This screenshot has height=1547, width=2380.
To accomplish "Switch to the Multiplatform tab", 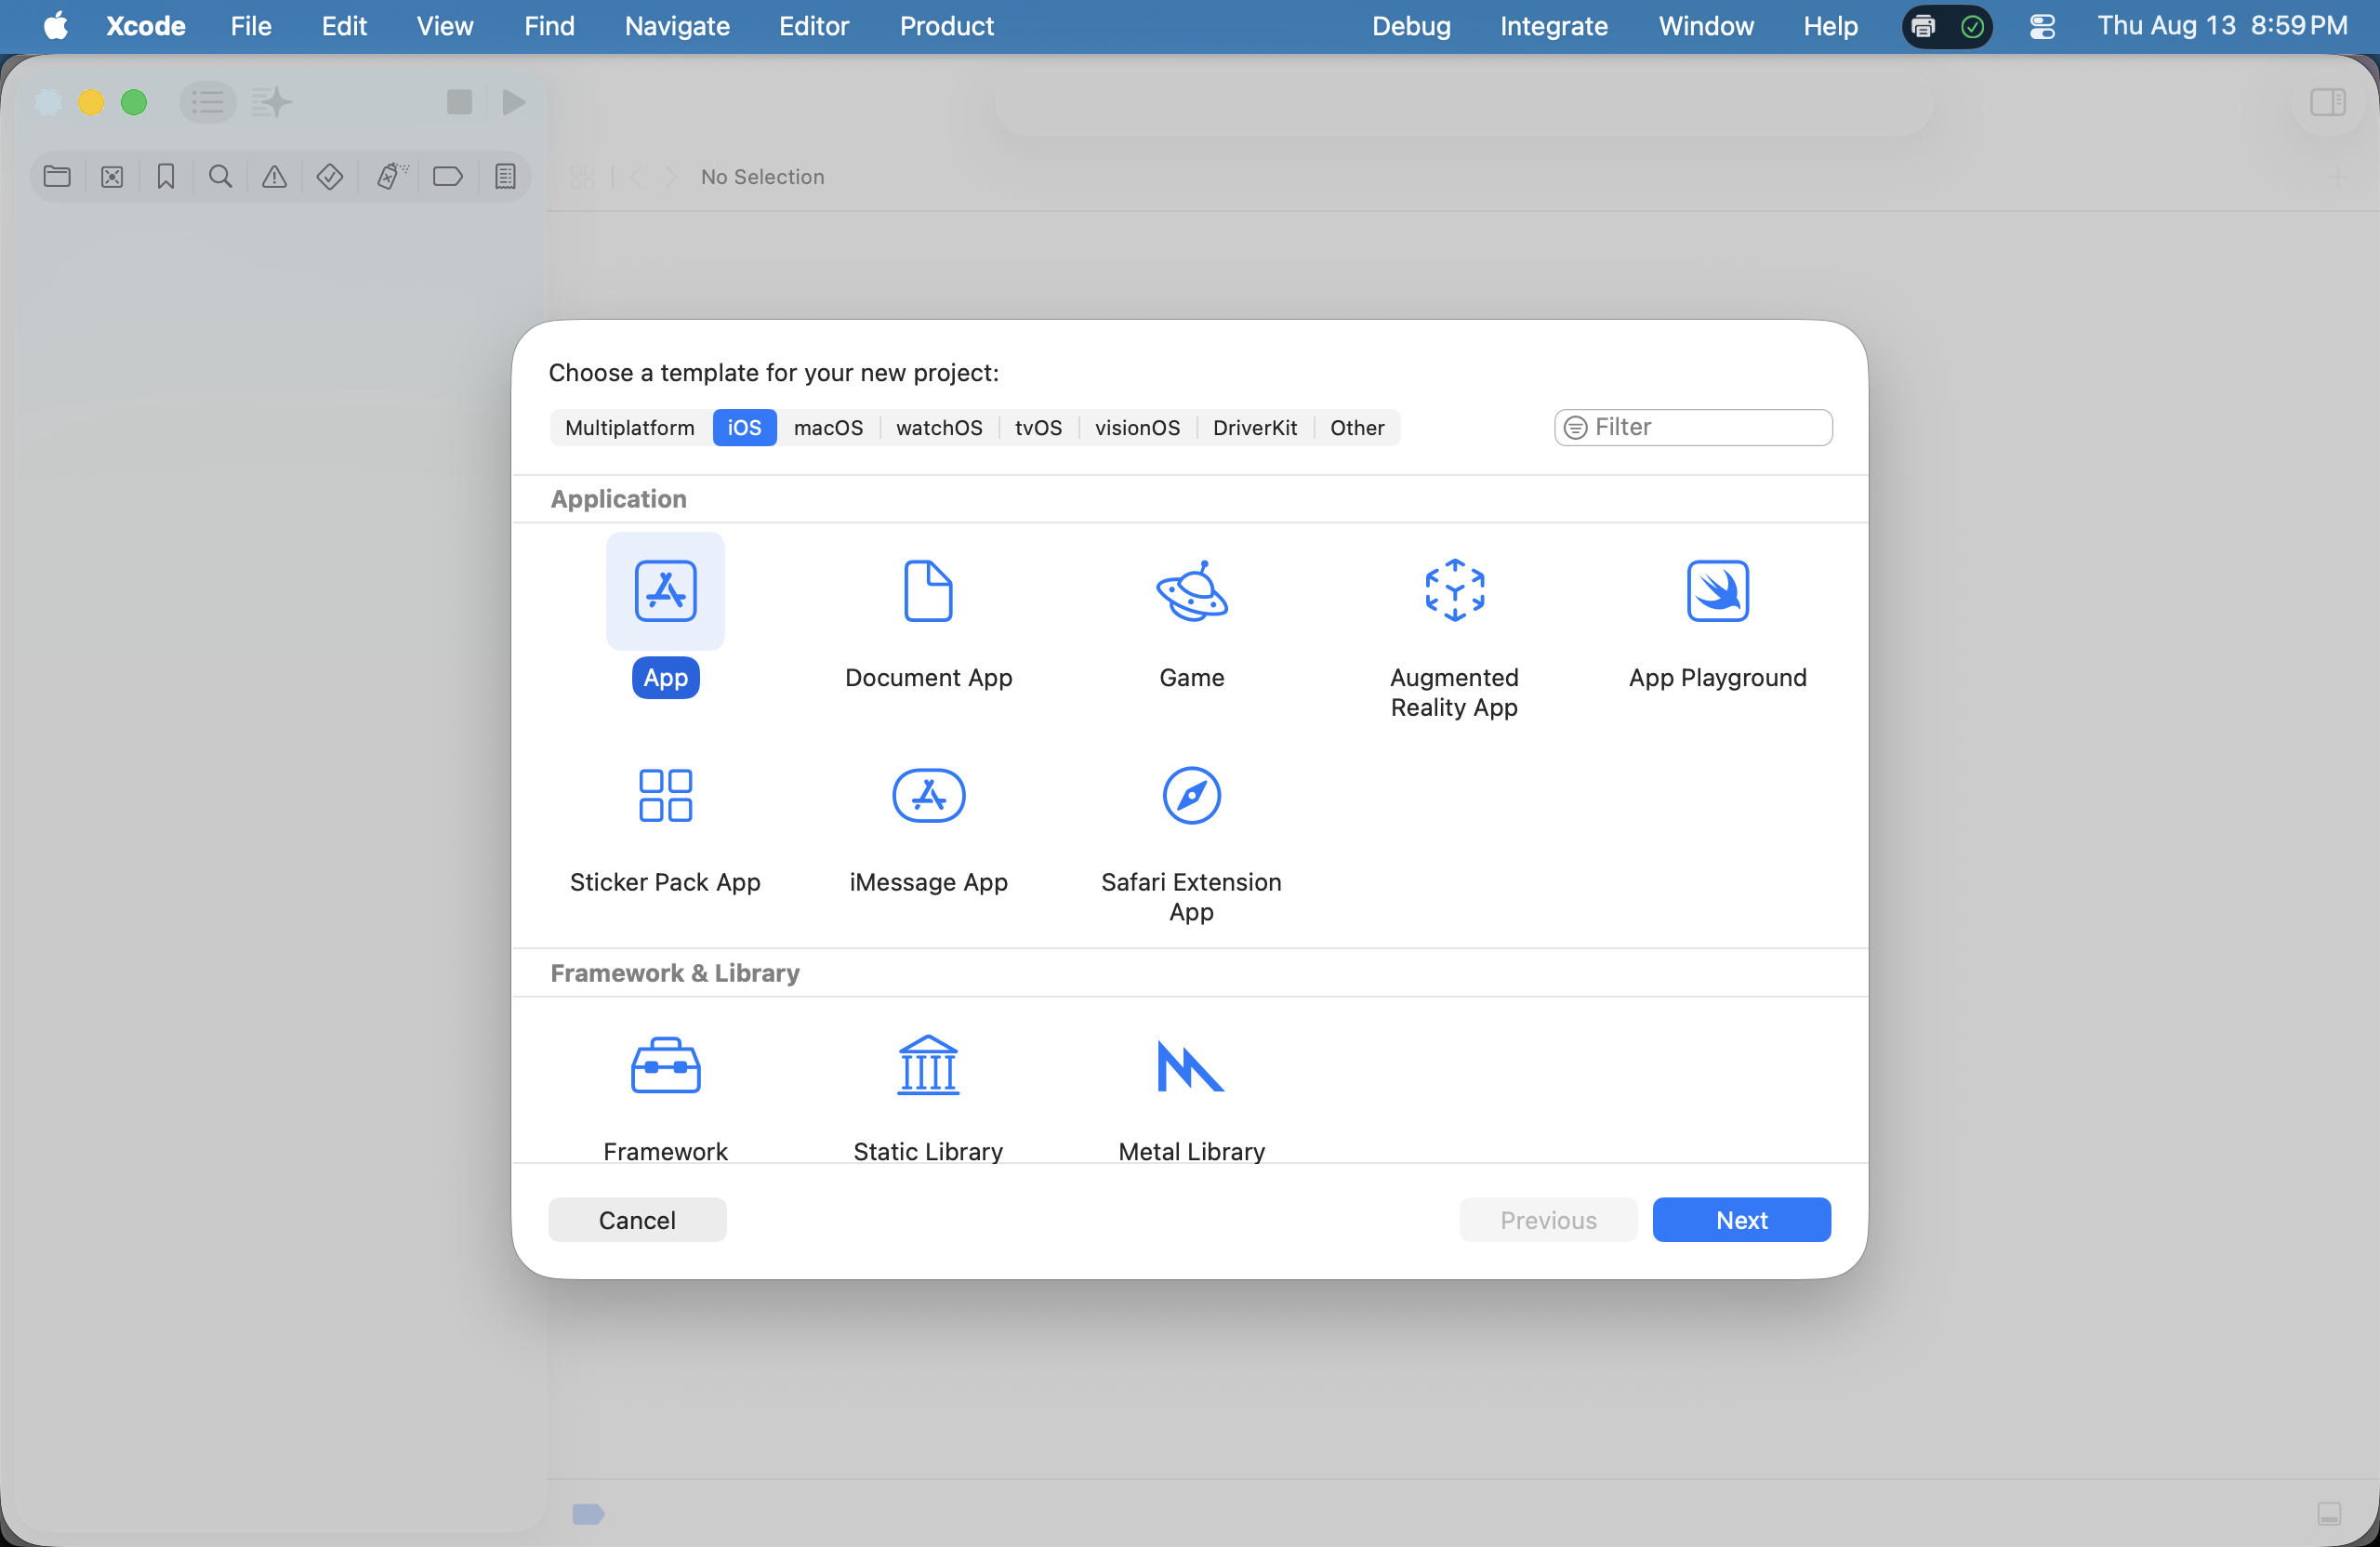I will [630, 428].
